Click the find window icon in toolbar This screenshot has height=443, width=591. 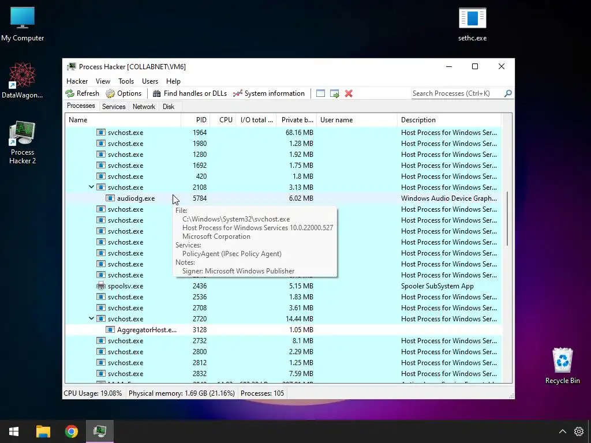(320, 93)
